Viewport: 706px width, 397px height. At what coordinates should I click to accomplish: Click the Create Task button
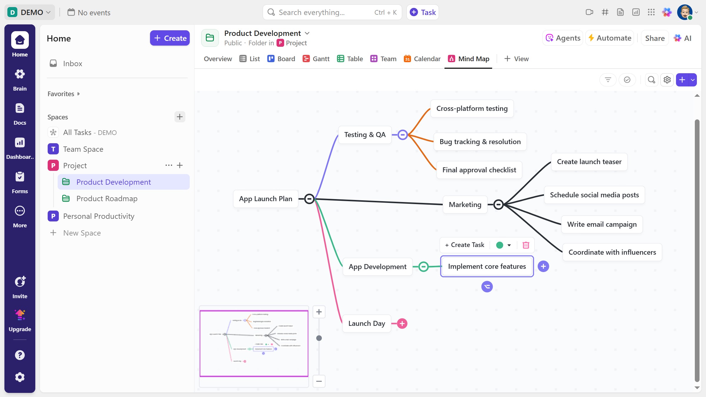[464, 245]
